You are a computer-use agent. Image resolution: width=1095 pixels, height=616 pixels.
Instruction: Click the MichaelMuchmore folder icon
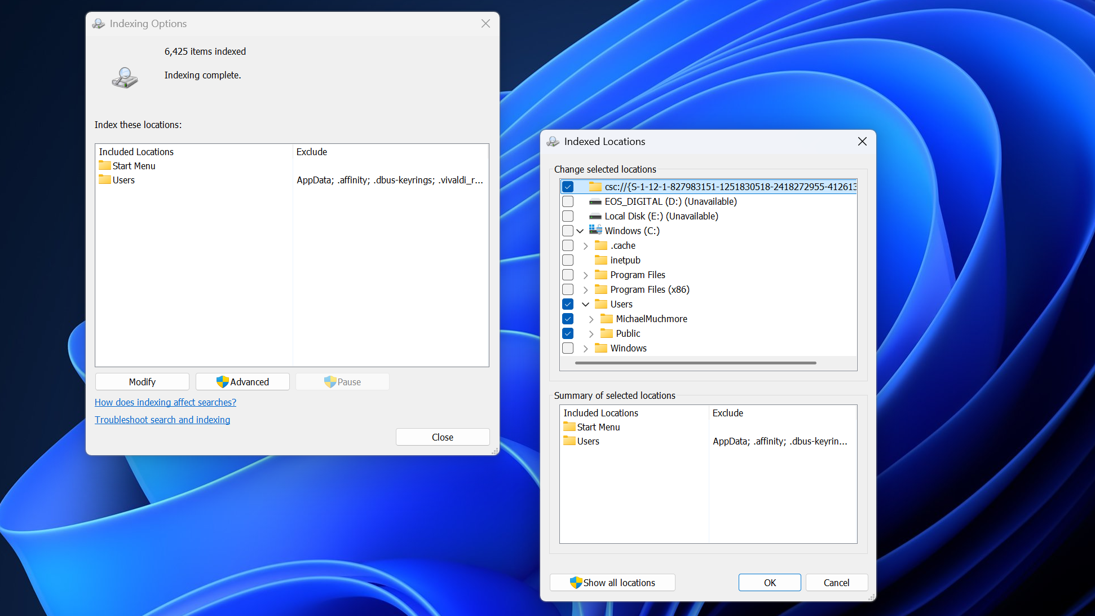pos(607,319)
